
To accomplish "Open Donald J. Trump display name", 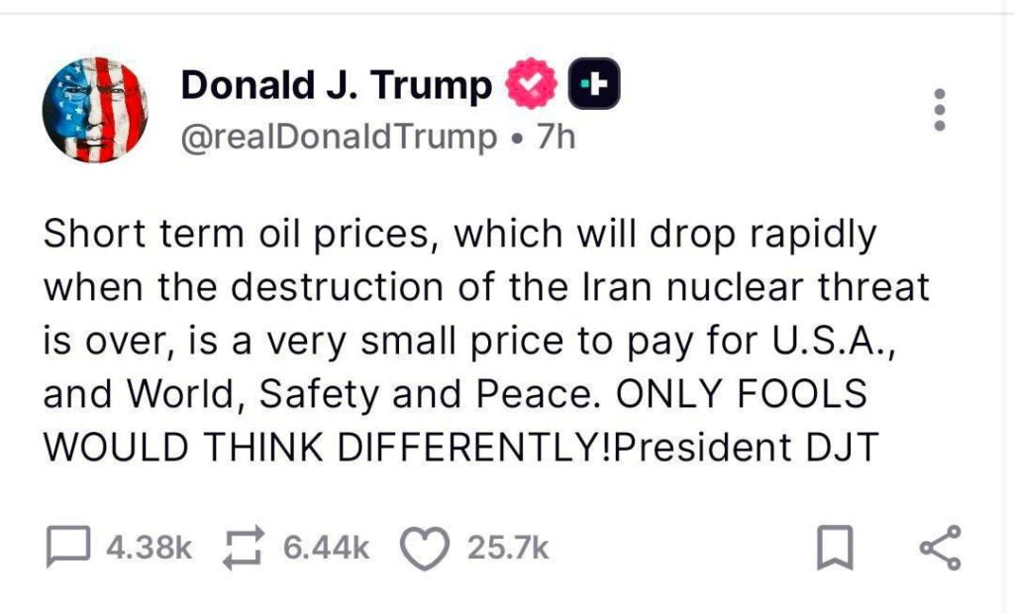I will coord(335,87).
